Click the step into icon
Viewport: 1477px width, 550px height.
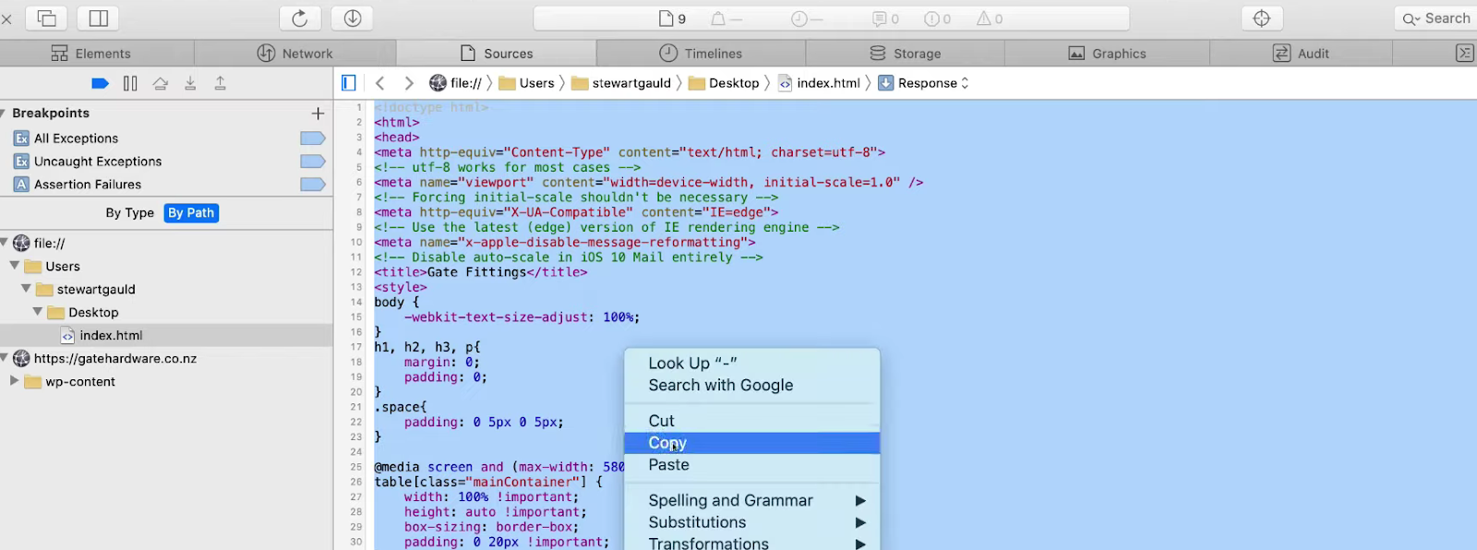190,83
